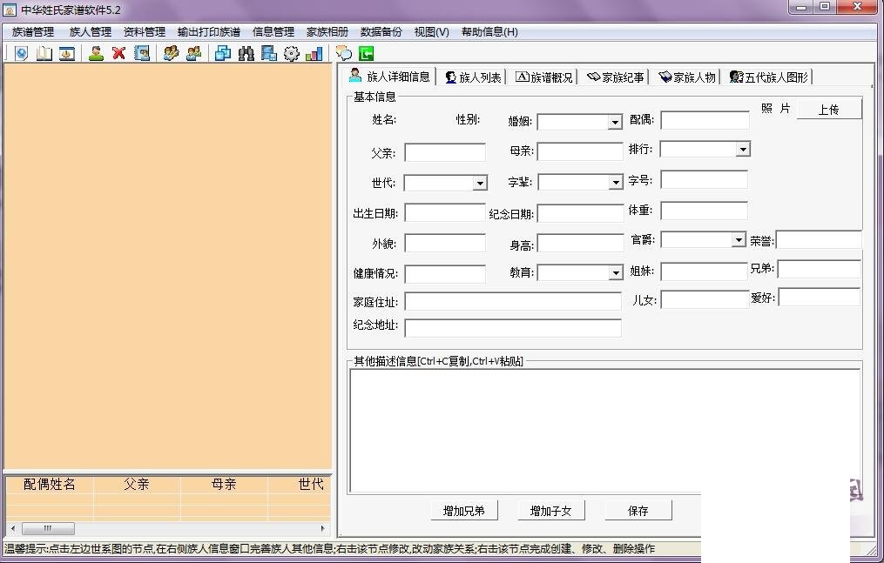
Task: Open settings via the gear icon
Action: [x=291, y=54]
